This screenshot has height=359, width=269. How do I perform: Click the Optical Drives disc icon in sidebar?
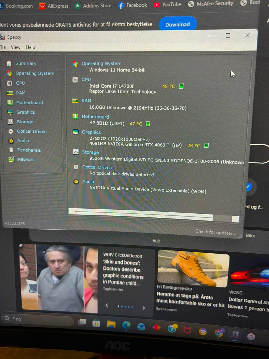pyautogui.click(x=11, y=131)
